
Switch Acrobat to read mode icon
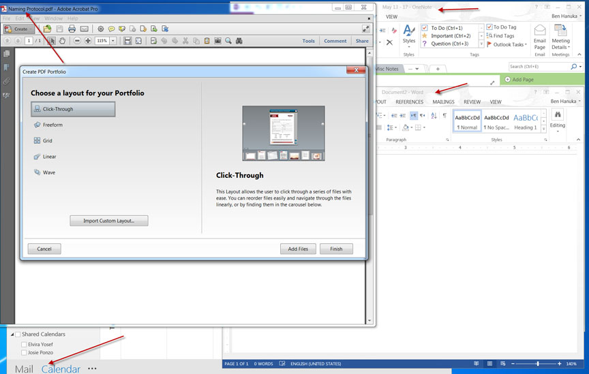tap(365, 29)
